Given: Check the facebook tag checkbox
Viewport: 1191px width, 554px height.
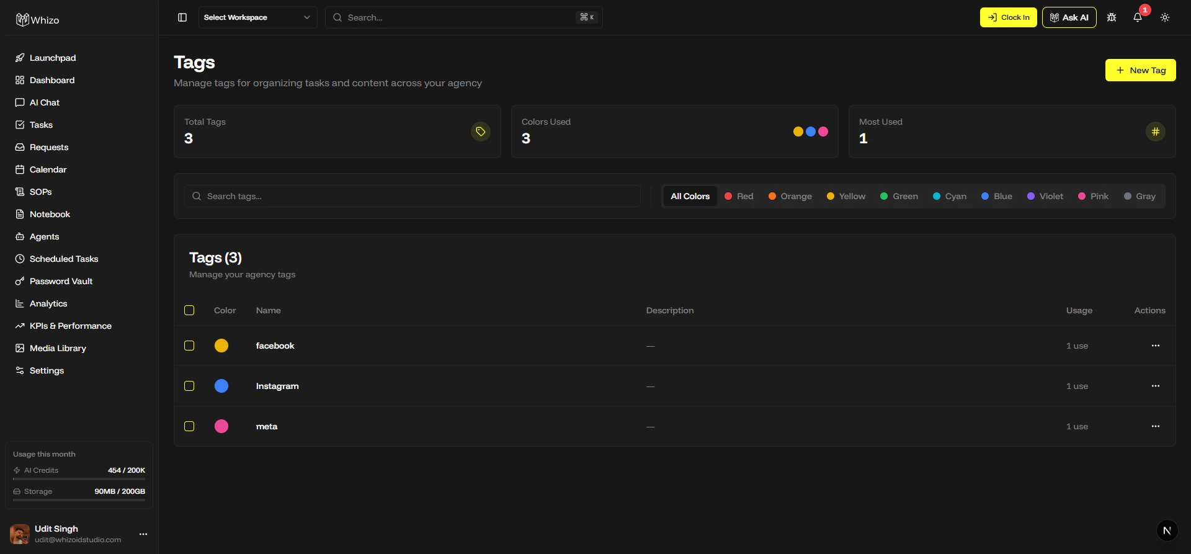Looking at the screenshot, I should click(x=189, y=346).
